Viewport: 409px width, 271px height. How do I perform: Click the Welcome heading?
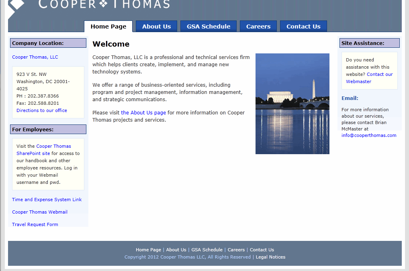[x=111, y=44]
